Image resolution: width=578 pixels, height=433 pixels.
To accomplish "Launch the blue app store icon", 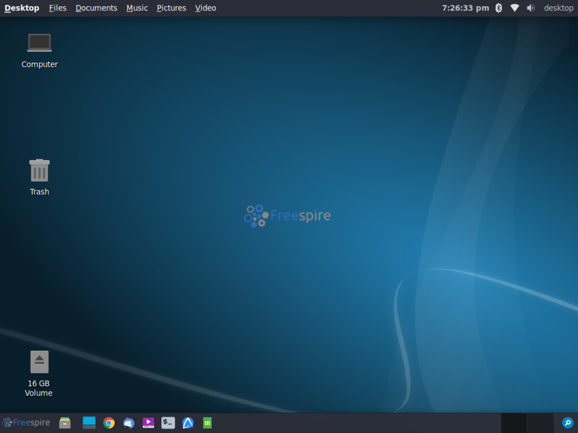I will (188, 423).
